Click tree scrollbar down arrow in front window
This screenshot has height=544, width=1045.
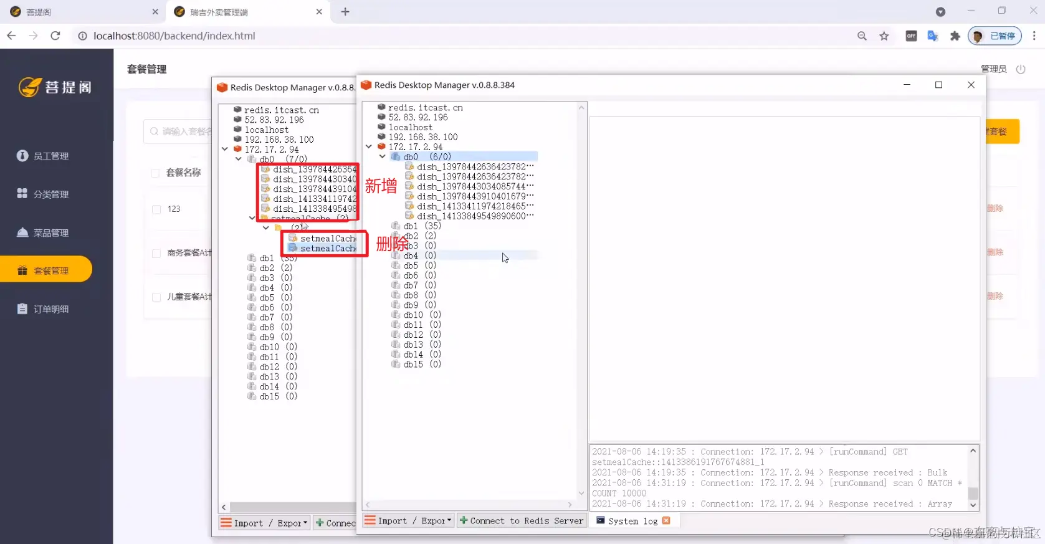(581, 494)
